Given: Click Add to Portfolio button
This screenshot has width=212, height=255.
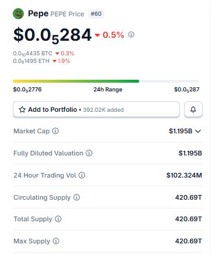Looking at the screenshot, I should tap(96, 109).
